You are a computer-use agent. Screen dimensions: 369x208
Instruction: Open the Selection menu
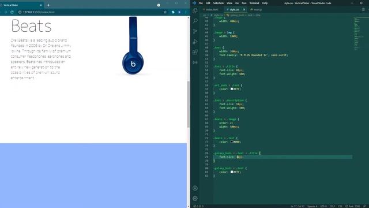[219, 3]
